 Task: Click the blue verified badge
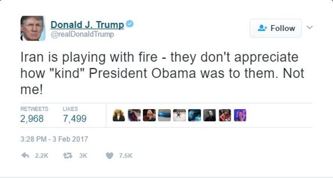click(x=130, y=24)
